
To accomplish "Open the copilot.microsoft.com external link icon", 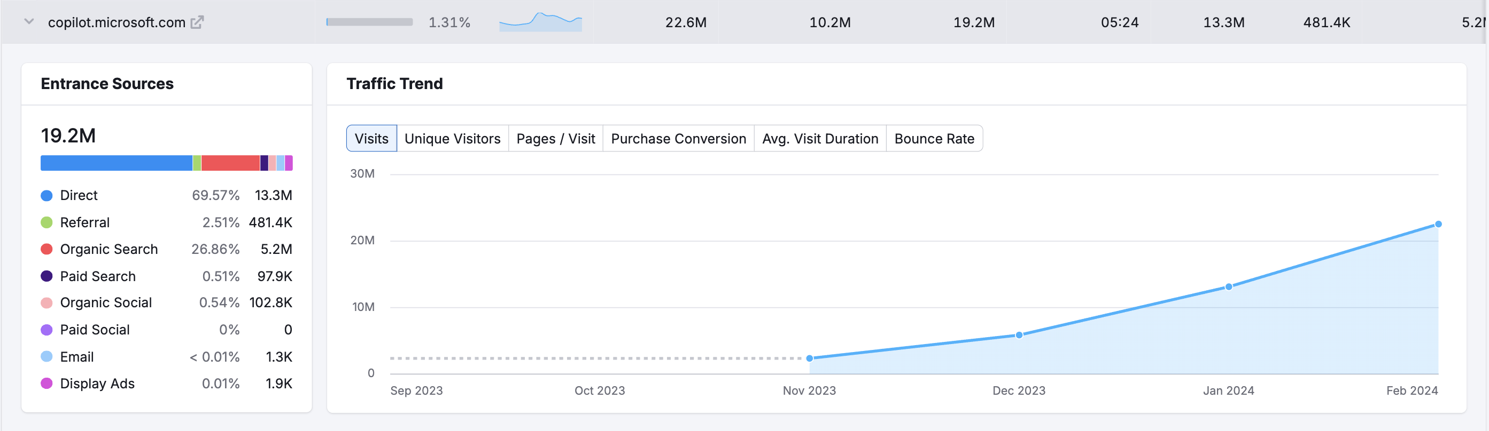I will (x=197, y=22).
